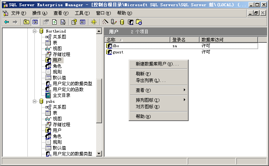Viewport: 269px width, 166px height.
Task: Expand 排列图标(I) submenu in context menu
Action: tap(159, 100)
